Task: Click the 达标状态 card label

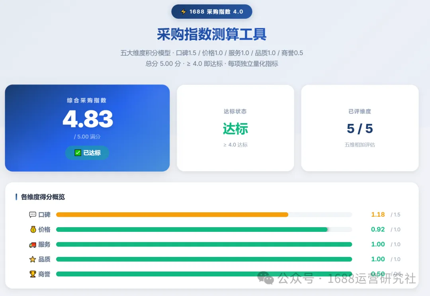Action: pos(235,112)
